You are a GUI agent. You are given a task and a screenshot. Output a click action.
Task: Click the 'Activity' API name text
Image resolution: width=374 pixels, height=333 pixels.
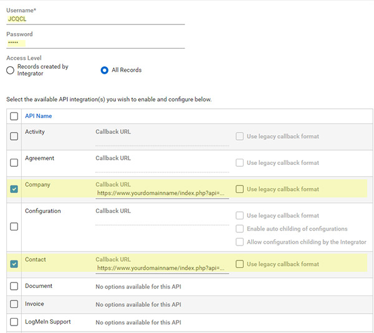(x=35, y=132)
